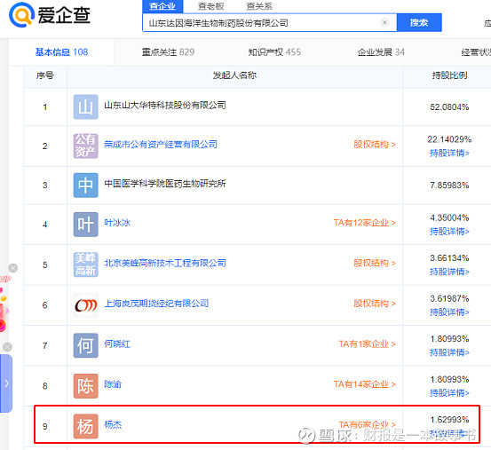Click the 山 avatar icon in row 1
This screenshot has height=450, width=491.
(x=86, y=107)
